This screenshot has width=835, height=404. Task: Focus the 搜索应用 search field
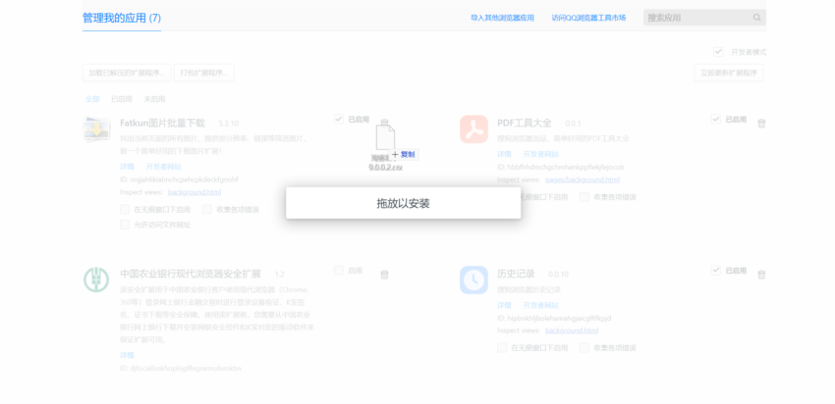[696, 18]
